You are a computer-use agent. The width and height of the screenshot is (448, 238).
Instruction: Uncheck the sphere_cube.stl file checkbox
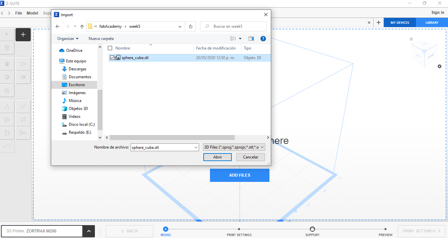click(112, 58)
